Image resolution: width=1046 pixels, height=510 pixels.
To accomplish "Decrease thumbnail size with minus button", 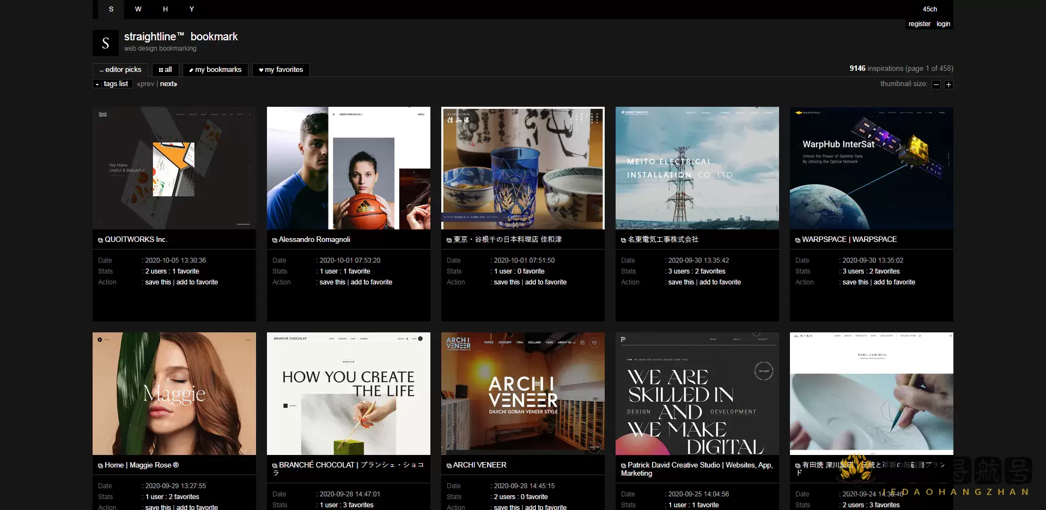I will click(x=936, y=84).
